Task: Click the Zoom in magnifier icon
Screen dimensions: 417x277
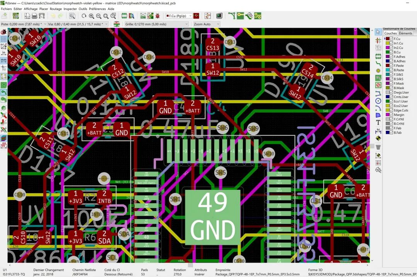Action: (x=92, y=16)
